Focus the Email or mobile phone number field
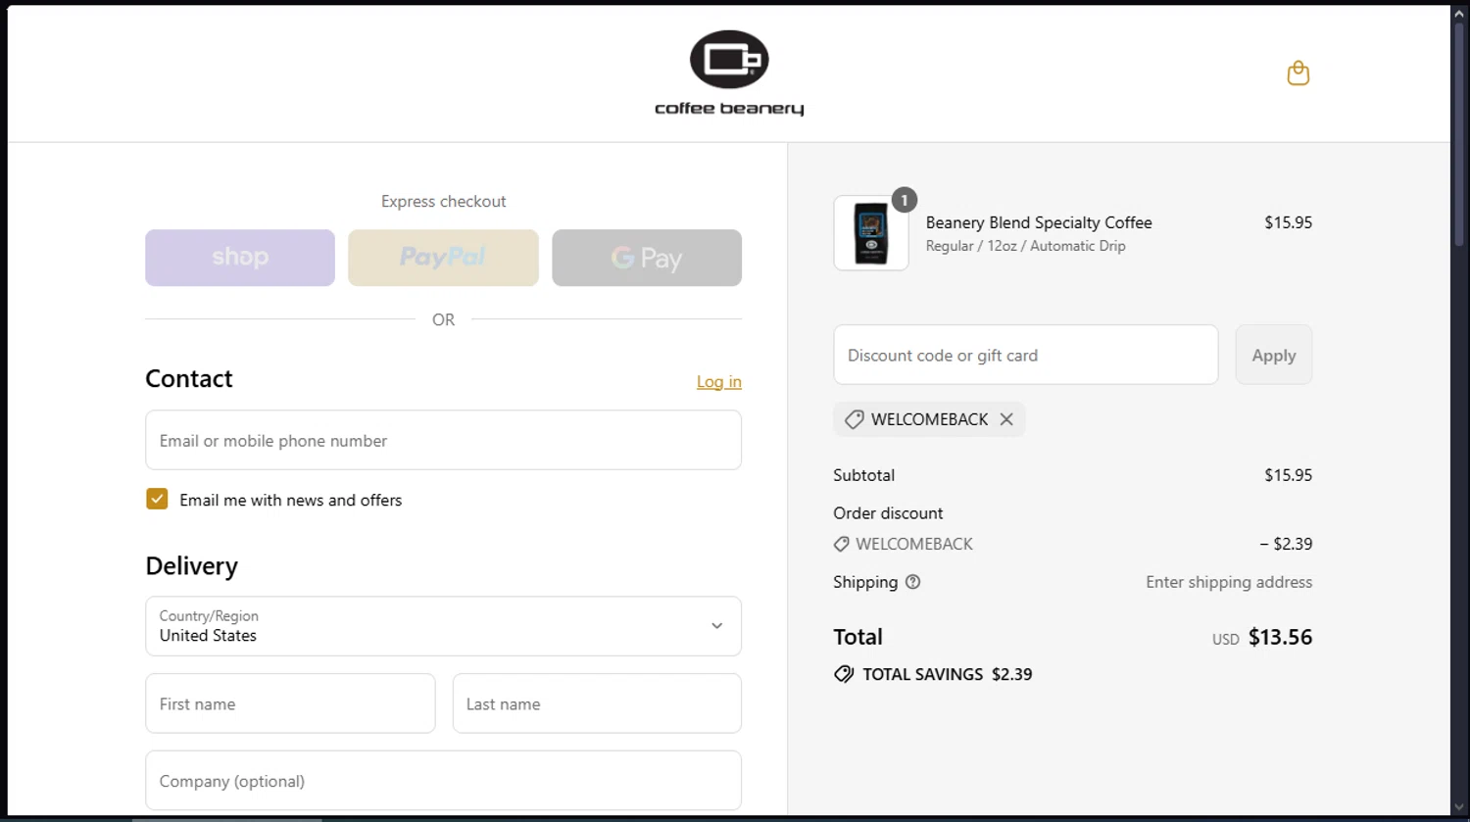Viewport: 1470px width, 822px height. [x=443, y=440]
